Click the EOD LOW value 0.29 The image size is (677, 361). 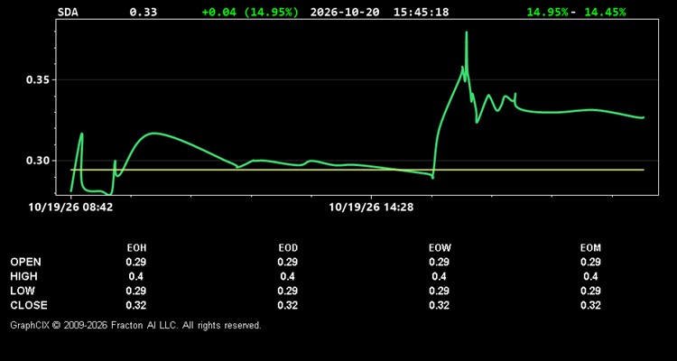click(x=288, y=291)
